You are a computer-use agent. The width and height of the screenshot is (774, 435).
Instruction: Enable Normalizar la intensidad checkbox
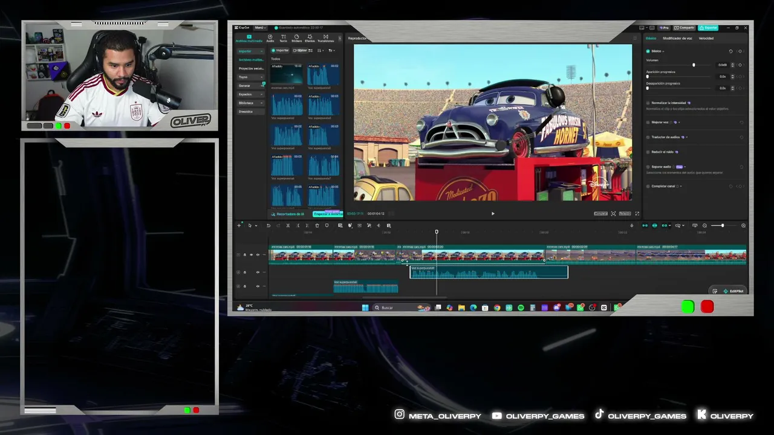pos(648,103)
